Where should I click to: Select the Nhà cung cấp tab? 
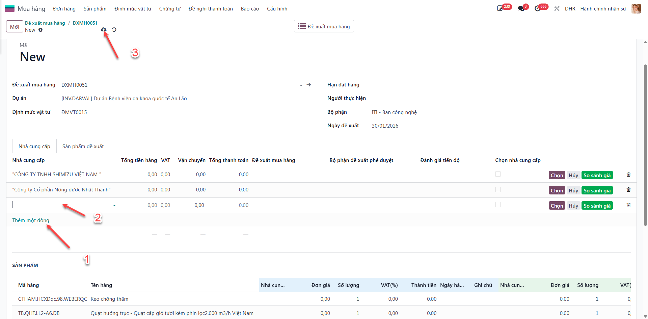[x=34, y=146]
